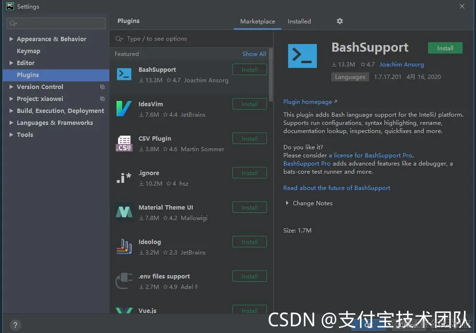Click the .env files support plug icon
The height and width of the screenshot is (333, 476).
click(x=124, y=281)
